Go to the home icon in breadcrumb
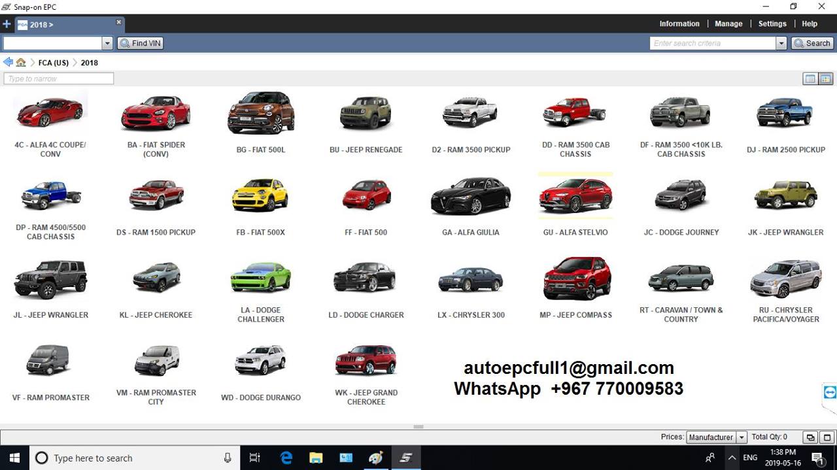 click(21, 62)
